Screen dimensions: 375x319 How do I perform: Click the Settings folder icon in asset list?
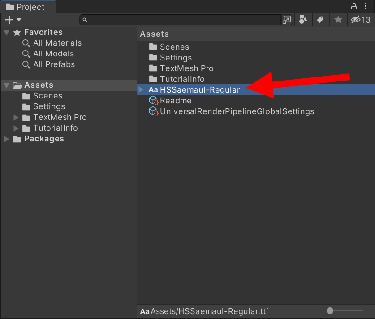153,57
